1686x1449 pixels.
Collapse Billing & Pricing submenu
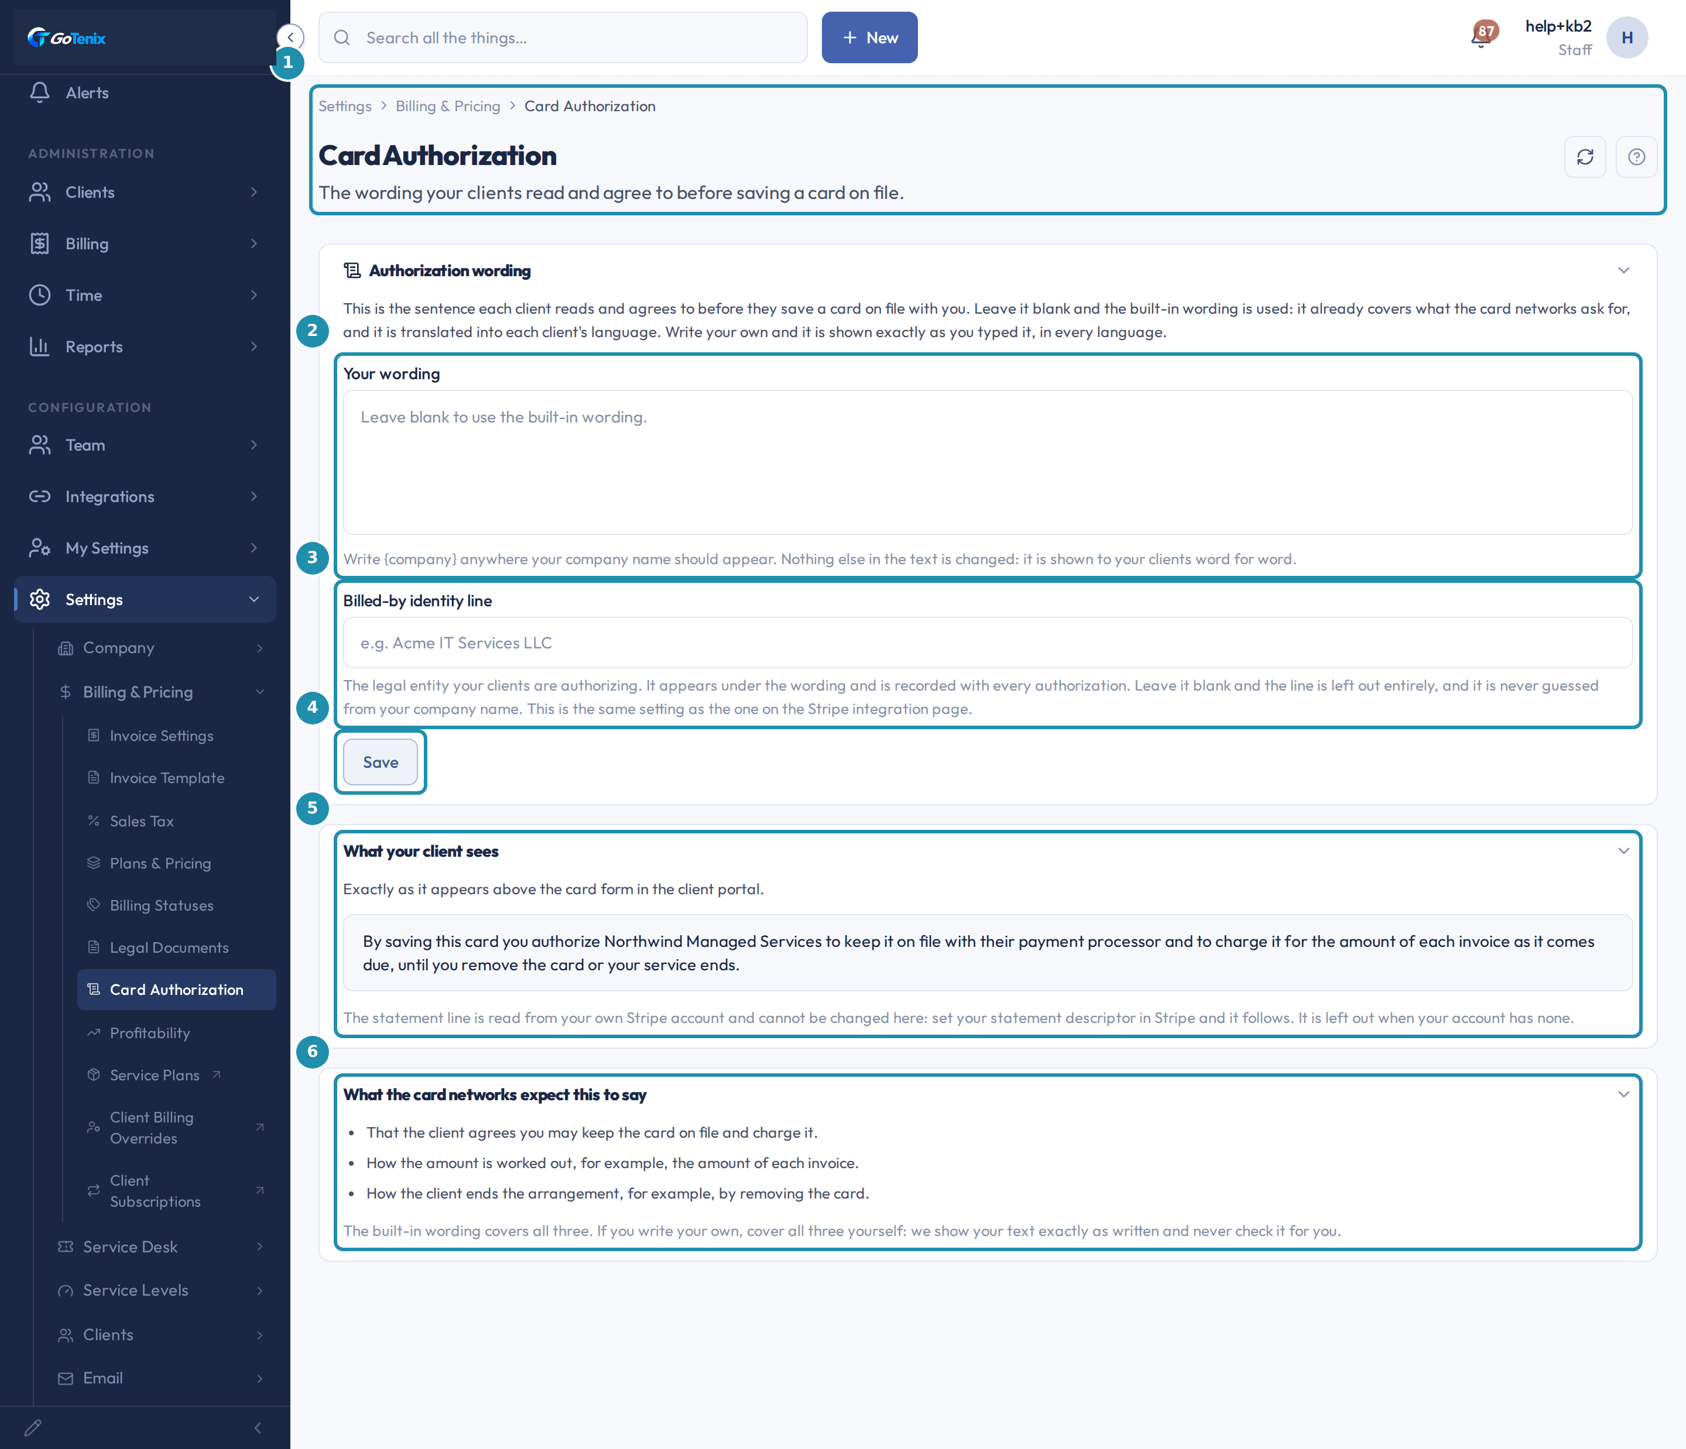pyautogui.click(x=161, y=692)
